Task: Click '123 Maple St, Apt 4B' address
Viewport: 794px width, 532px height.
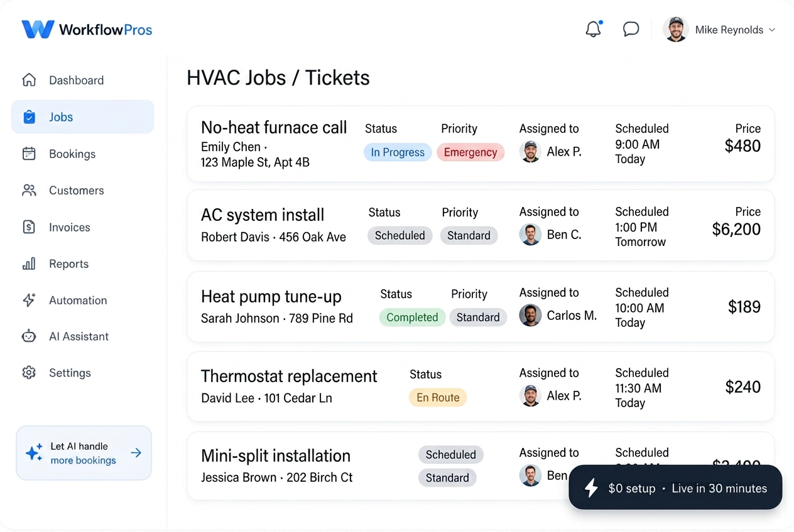Action: click(255, 162)
